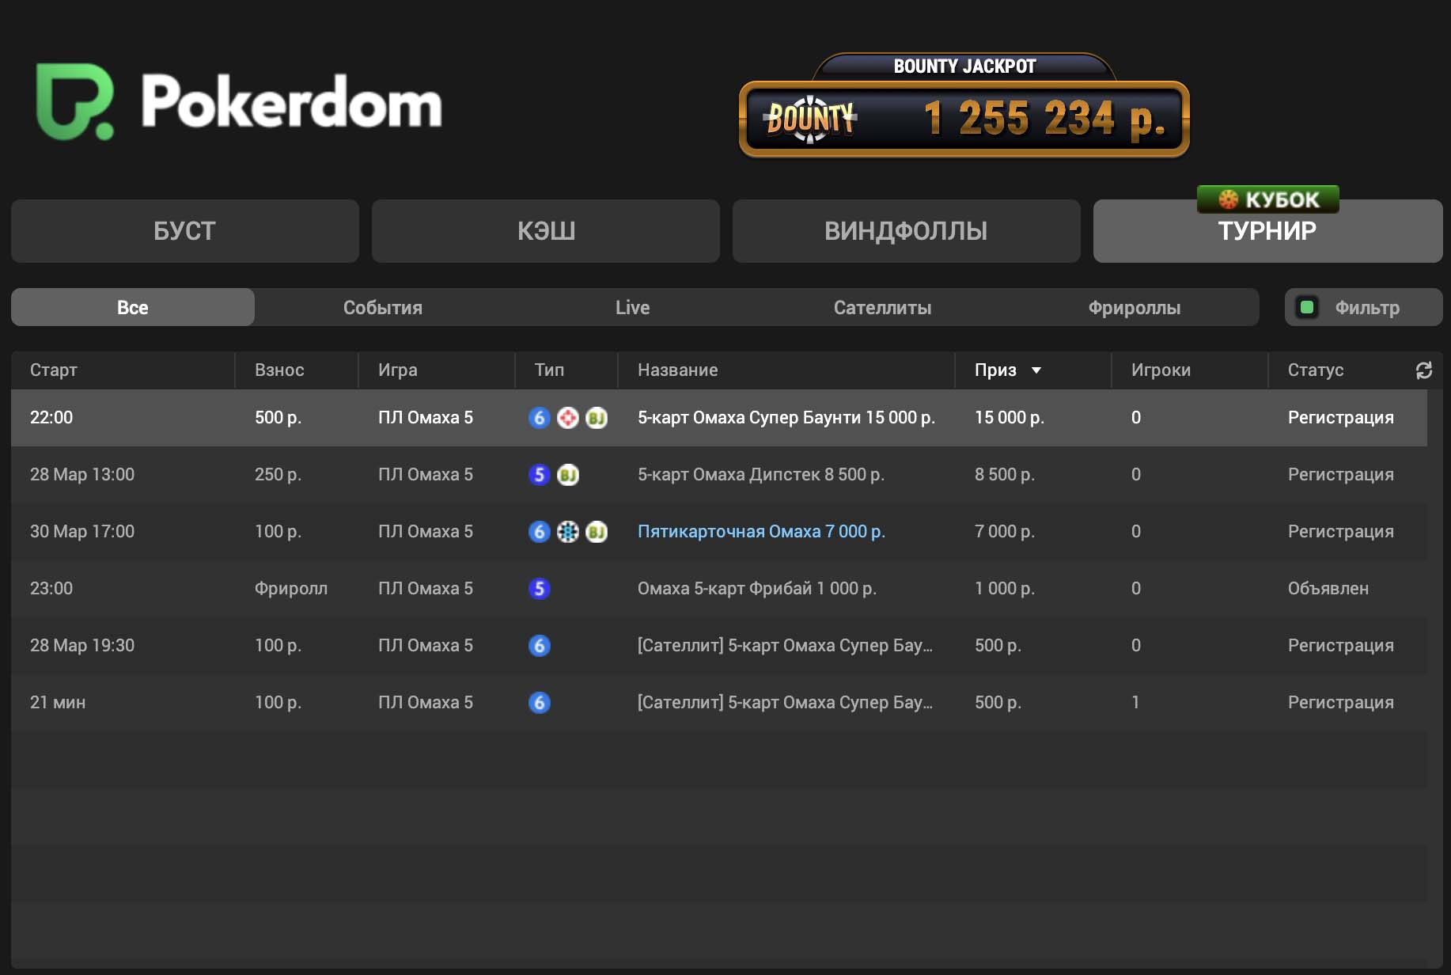Open the Пятикарточная Омаха 7 000 р. link

point(761,532)
